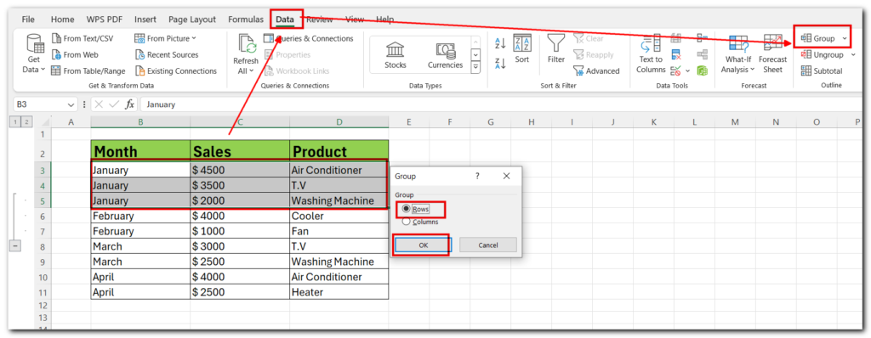Screen dimensions: 871x338
Task: Click the Product header cell
Action: (339, 151)
